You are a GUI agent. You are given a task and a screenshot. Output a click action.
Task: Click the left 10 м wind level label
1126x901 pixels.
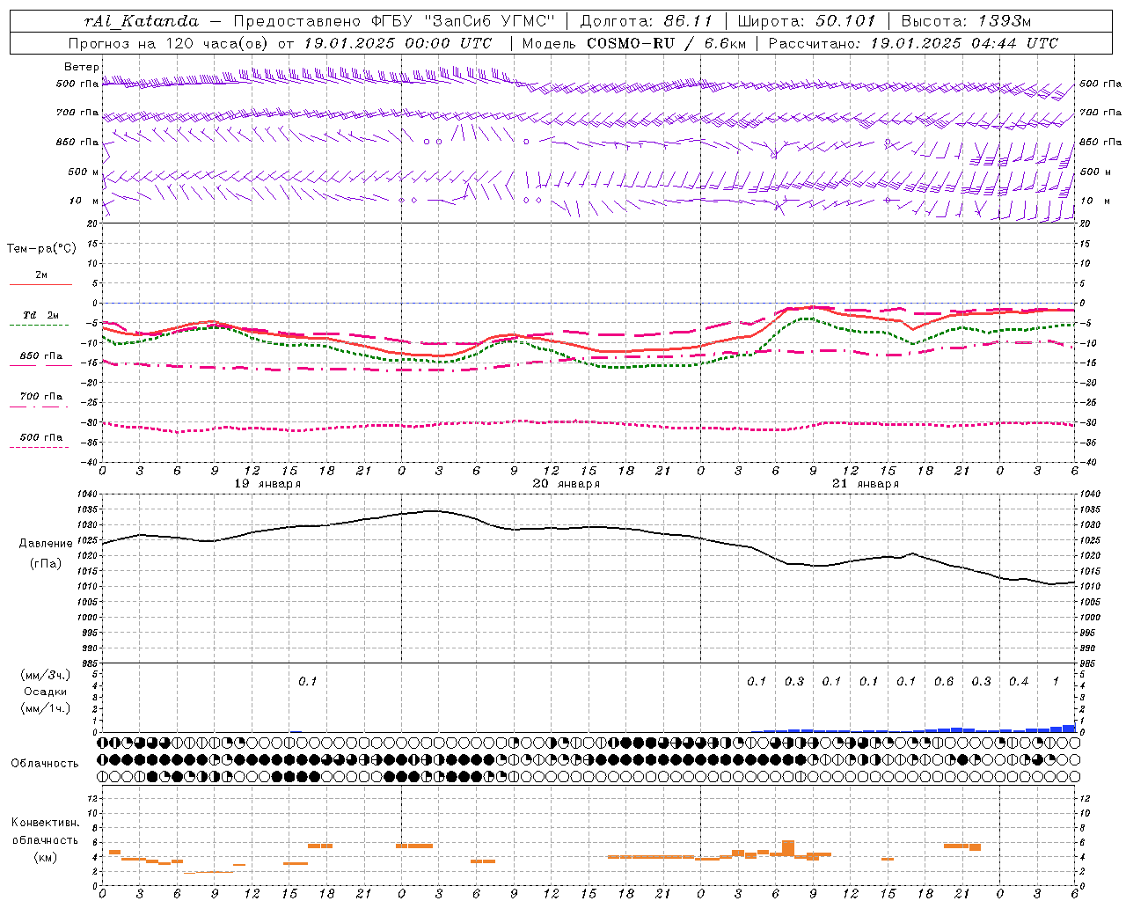click(84, 201)
